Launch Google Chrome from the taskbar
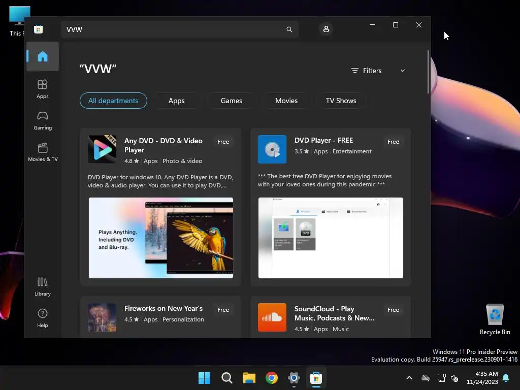 [272, 378]
